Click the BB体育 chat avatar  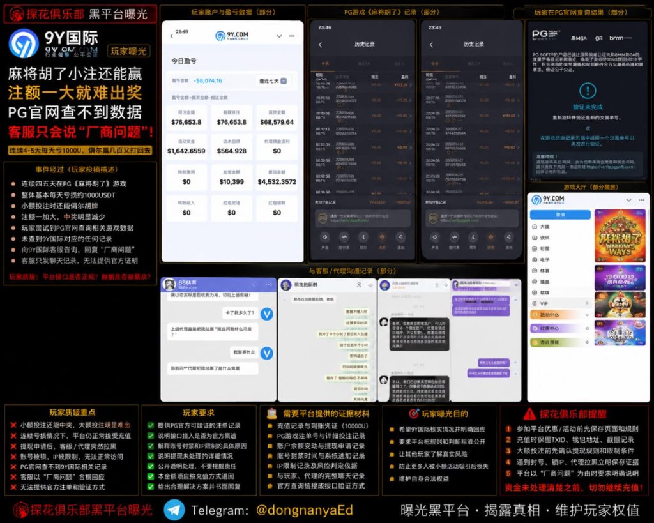pos(169,284)
